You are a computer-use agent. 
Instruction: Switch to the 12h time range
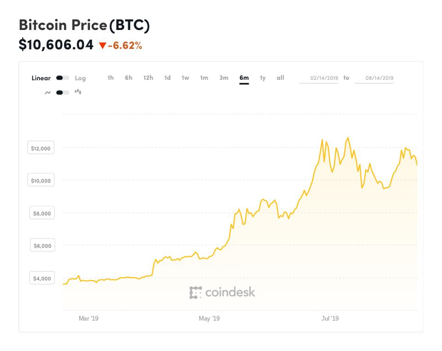click(148, 78)
